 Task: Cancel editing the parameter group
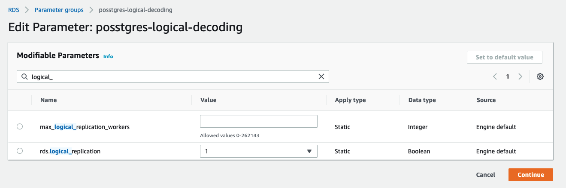[485, 175]
